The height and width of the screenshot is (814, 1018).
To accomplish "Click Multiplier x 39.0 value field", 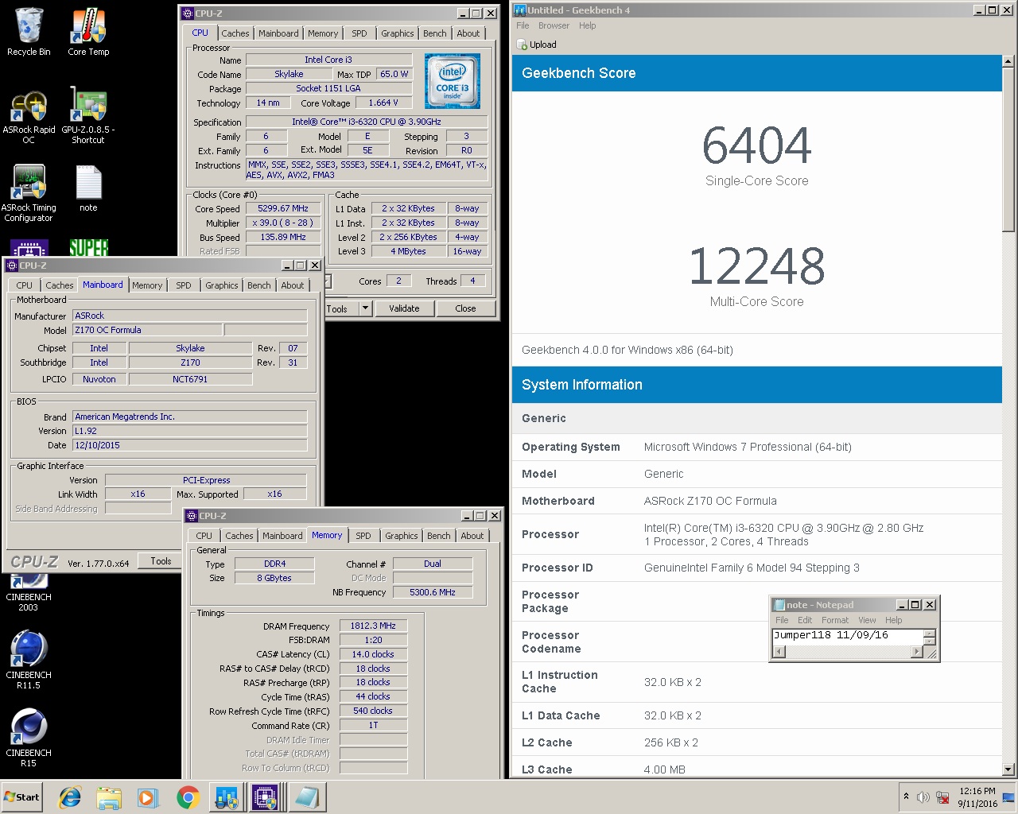I will pos(284,223).
